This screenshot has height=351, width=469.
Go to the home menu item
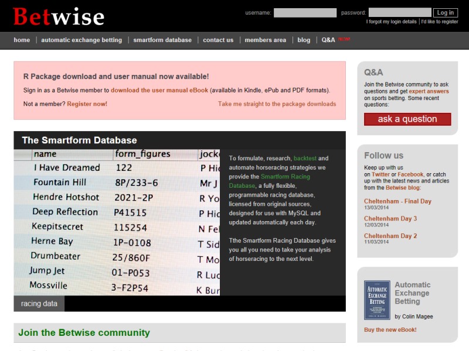pos(22,40)
